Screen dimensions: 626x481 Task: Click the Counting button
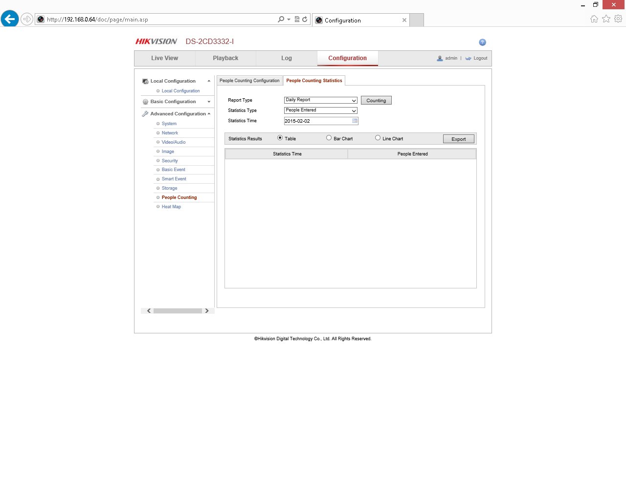tap(376, 101)
